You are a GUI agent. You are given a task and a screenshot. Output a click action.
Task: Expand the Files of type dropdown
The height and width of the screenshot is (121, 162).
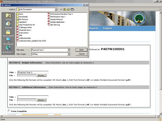pos(69,54)
